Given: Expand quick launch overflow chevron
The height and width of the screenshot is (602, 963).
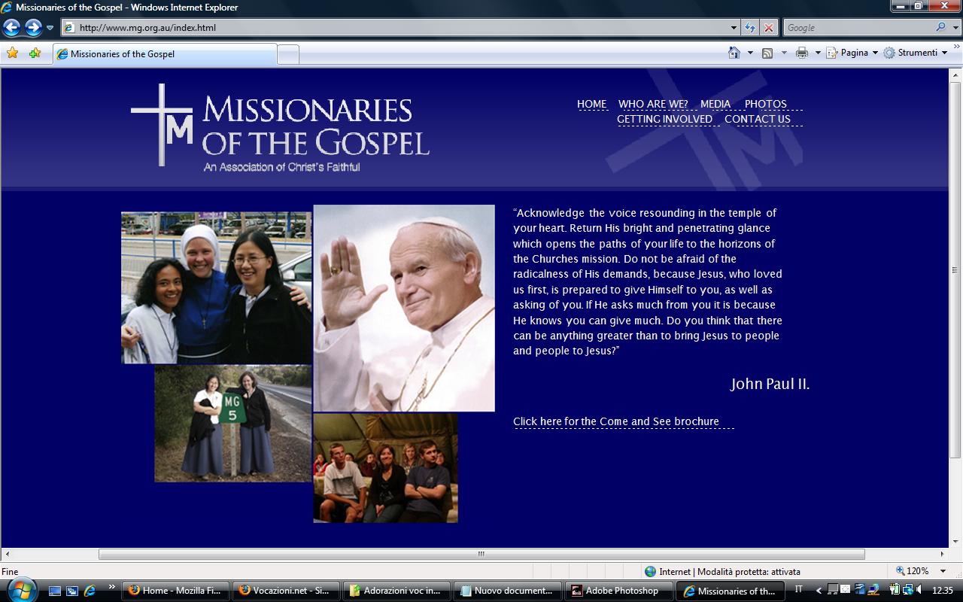Looking at the screenshot, I should (111, 588).
